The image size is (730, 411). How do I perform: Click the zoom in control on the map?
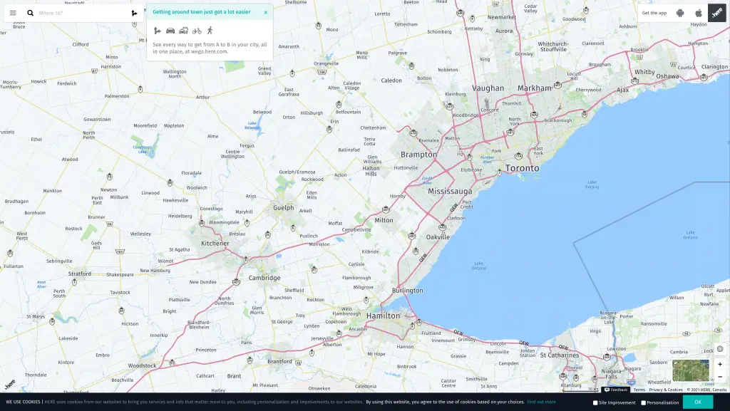tap(720, 364)
